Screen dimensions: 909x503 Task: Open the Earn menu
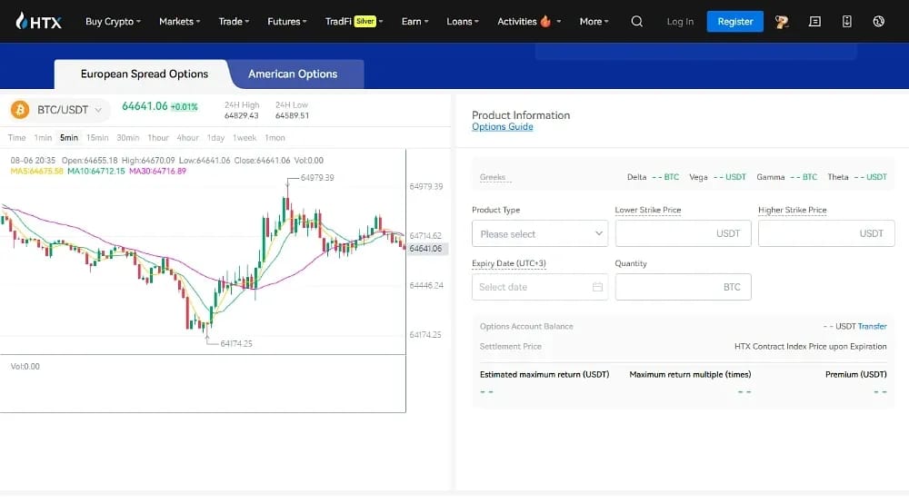(x=415, y=22)
